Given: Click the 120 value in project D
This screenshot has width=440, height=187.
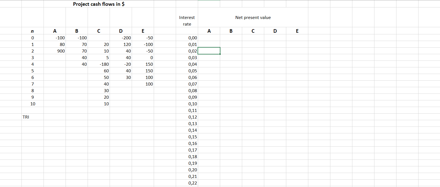Looking at the screenshot, I should tap(121, 44).
